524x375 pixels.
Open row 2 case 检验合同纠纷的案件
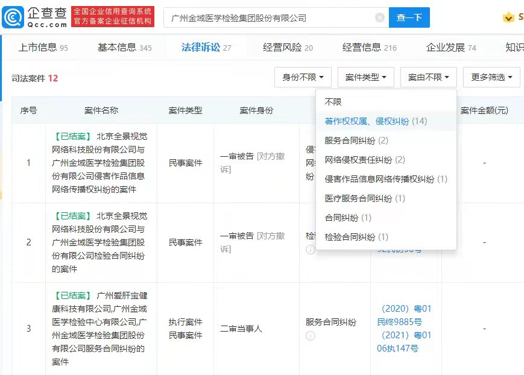pyautogui.click(x=99, y=242)
